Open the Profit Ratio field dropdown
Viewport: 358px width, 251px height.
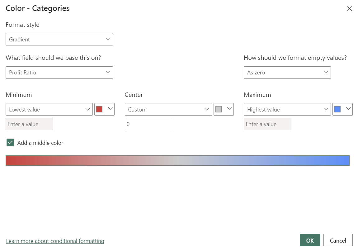pyautogui.click(x=59, y=73)
